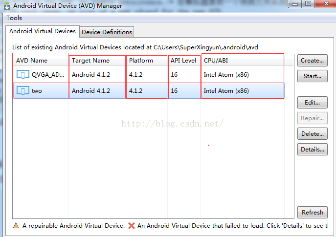336x237 pixels.
Task: Show Details... of the selected AVD
Action: coord(312,149)
